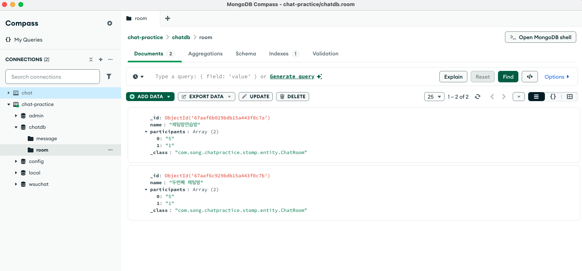Open Compass settings gear icon
This screenshot has height=271, width=582.
(110, 23)
